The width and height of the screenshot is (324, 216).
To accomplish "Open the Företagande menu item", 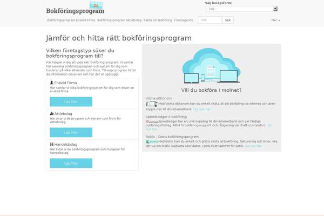I will (x=184, y=21).
